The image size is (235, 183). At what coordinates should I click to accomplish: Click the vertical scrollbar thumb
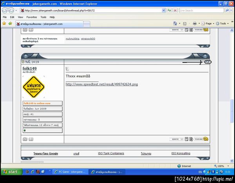coord(232,111)
